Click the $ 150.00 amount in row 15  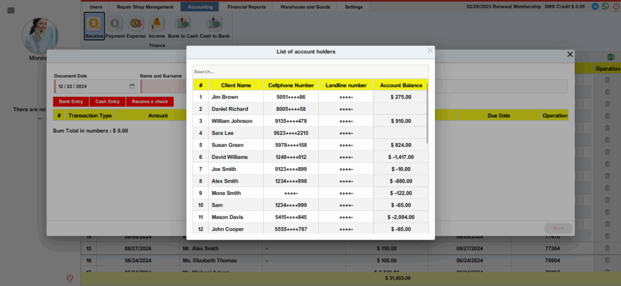coord(386,249)
